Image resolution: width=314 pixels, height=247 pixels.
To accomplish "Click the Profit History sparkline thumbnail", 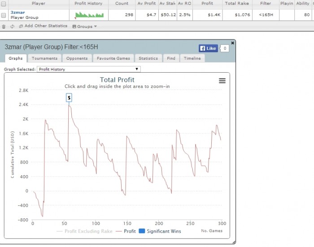I will tap(89, 15).
